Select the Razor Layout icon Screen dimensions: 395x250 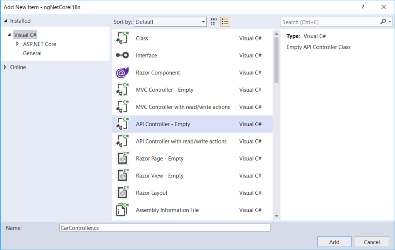(x=122, y=193)
